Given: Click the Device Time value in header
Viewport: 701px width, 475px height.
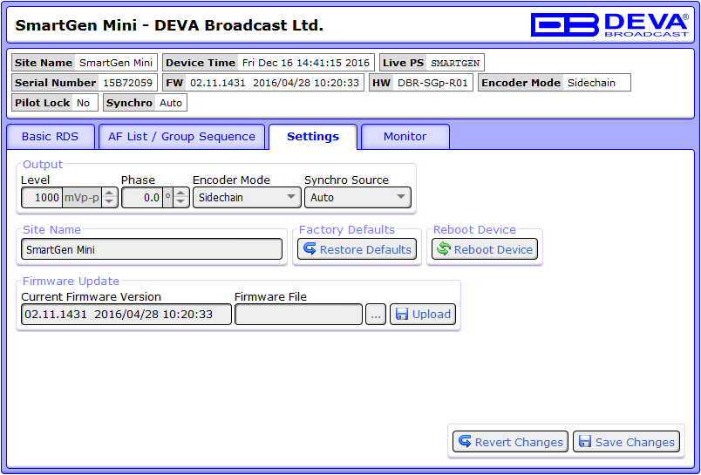Looking at the screenshot, I should point(306,63).
